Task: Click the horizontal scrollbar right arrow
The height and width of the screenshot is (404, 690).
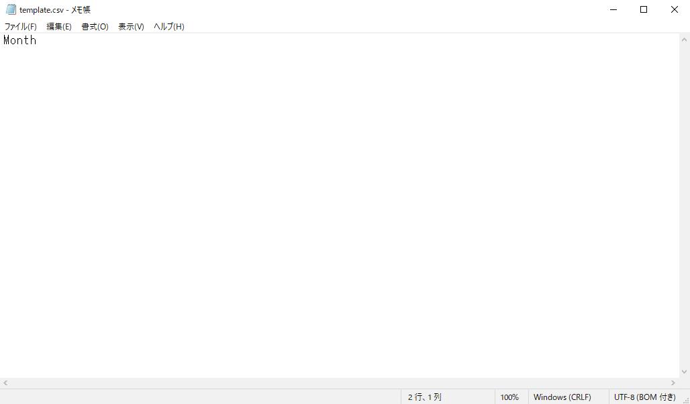Action: click(x=673, y=383)
